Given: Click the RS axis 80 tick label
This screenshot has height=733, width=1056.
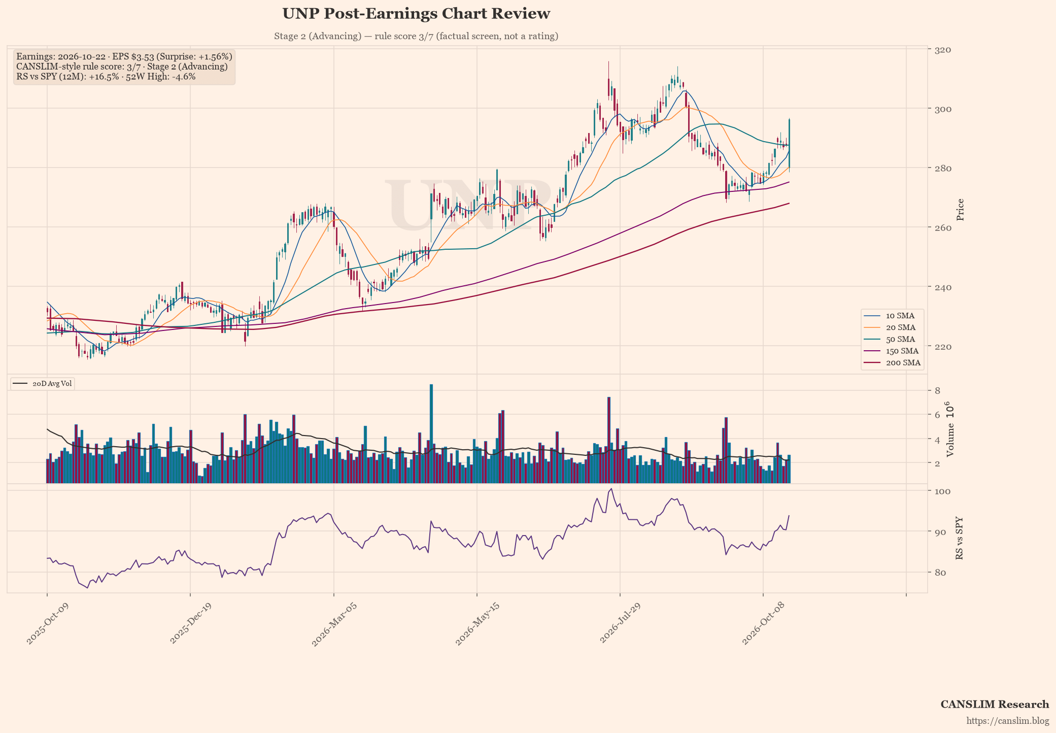Looking at the screenshot, I should pos(940,572).
